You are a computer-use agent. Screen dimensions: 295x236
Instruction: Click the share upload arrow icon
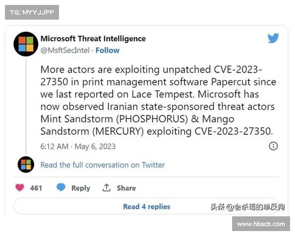(107, 188)
